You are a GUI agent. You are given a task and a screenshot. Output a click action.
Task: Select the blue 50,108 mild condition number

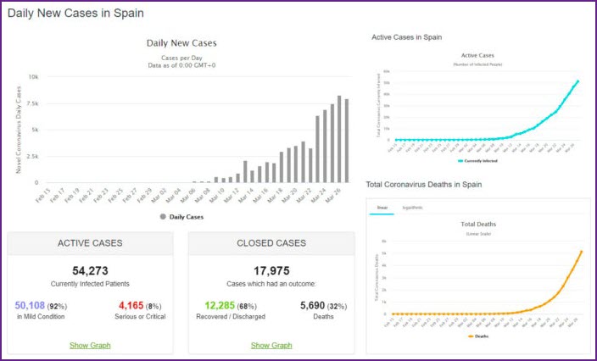coord(35,304)
